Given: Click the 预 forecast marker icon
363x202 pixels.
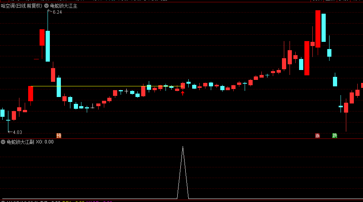Looking at the screenshot, I should [59, 135].
